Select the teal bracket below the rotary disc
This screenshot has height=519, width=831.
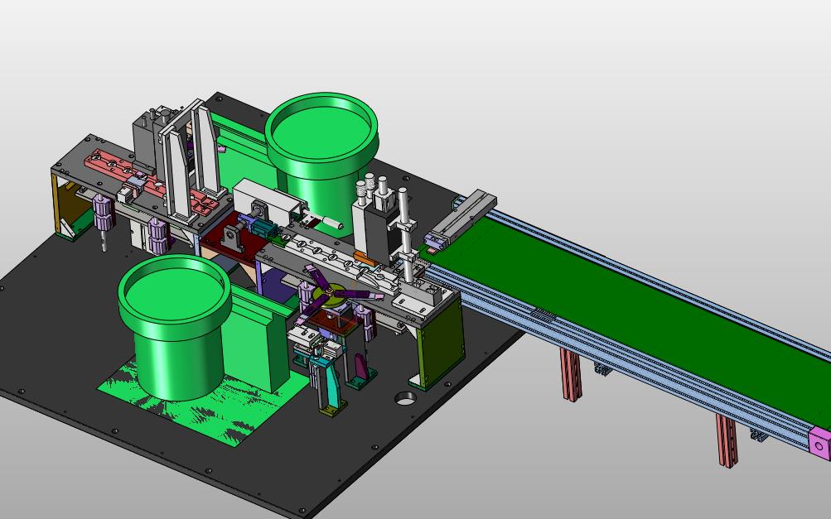coord(331,382)
